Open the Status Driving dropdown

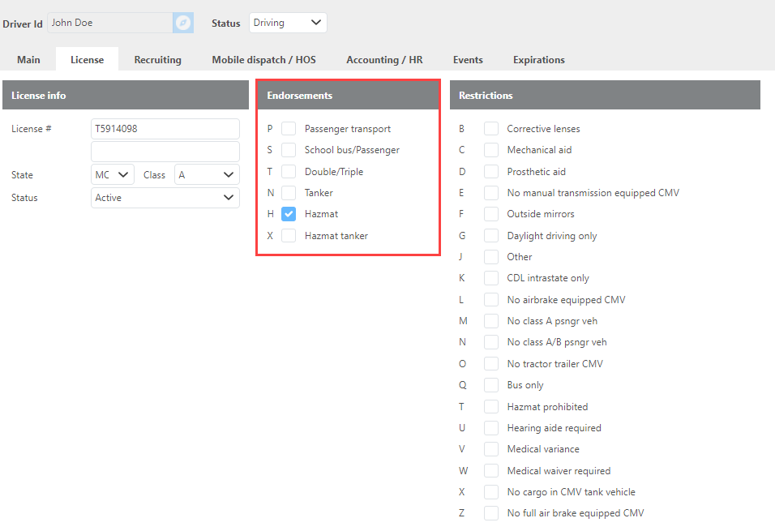(288, 23)
